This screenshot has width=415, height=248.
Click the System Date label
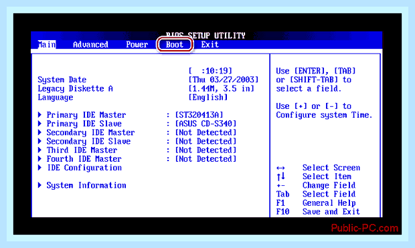(62, 80)
